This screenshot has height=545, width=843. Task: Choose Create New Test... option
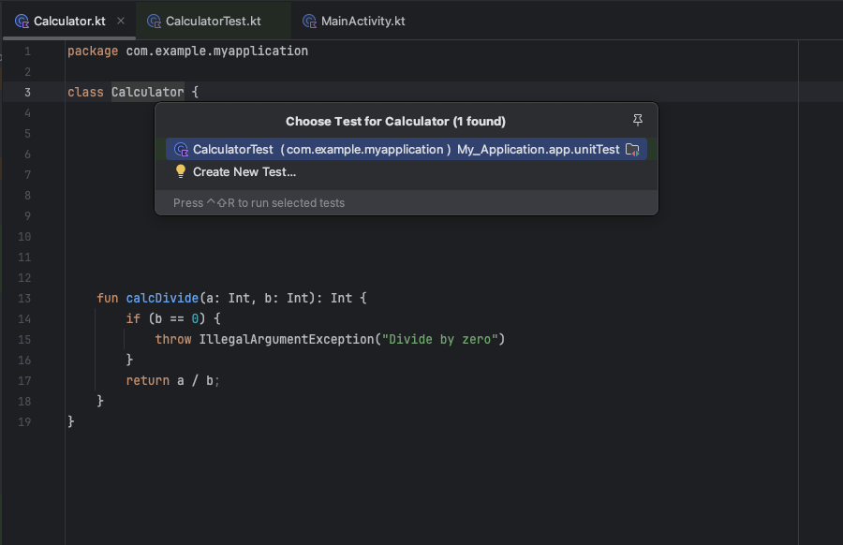(x=407, y=172)
